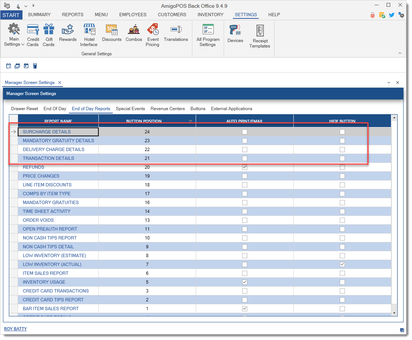Uncheck Hide Button for LOW INVENTORY (ACTUAL)
This screenshot has width=412, height=340.
342,264
